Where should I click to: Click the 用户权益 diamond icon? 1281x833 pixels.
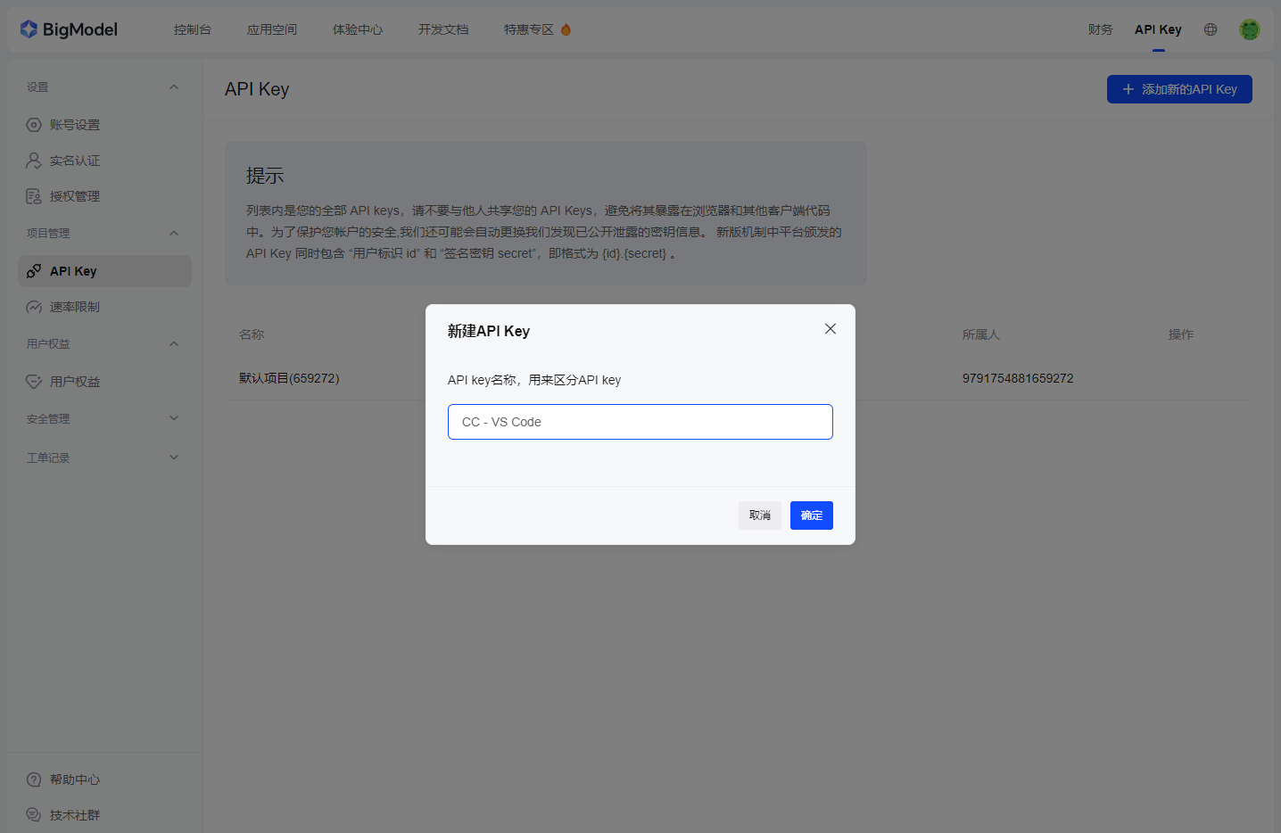tap(34, 382)
